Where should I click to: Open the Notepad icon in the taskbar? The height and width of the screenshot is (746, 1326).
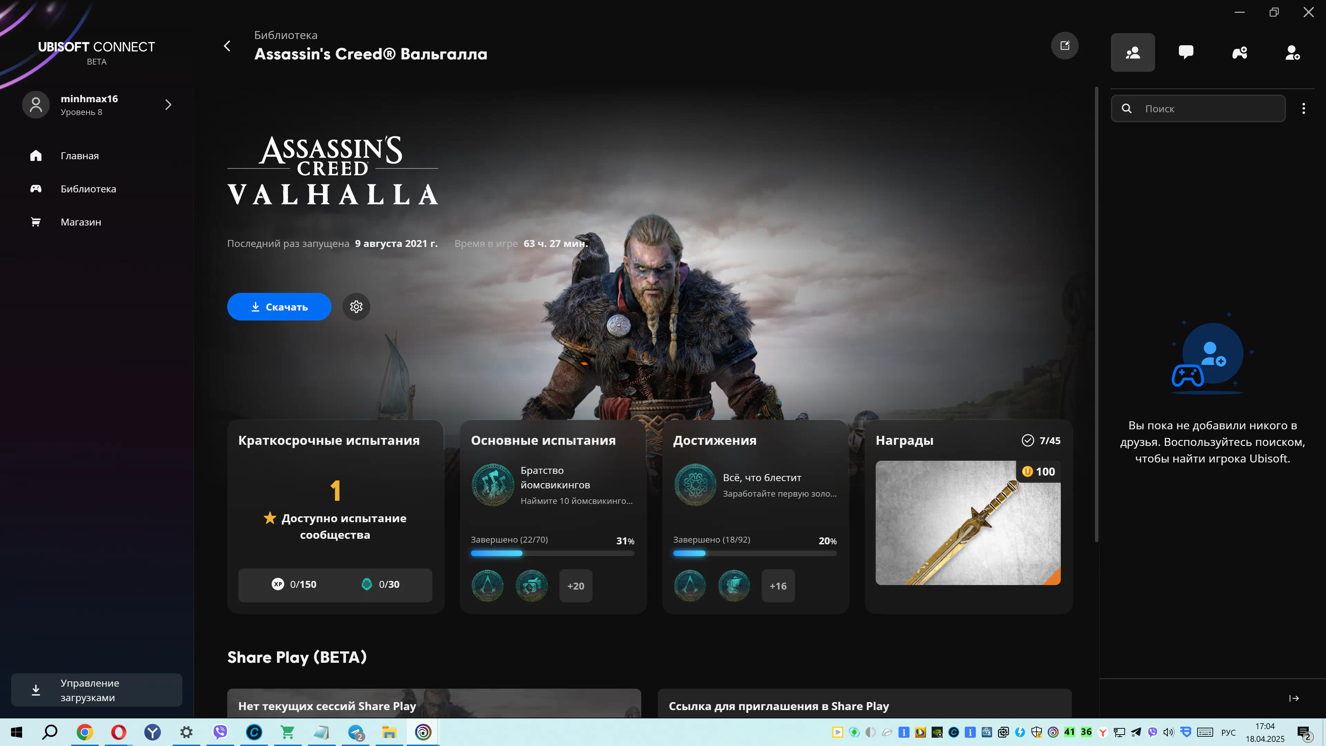click(x=322, y=732)
